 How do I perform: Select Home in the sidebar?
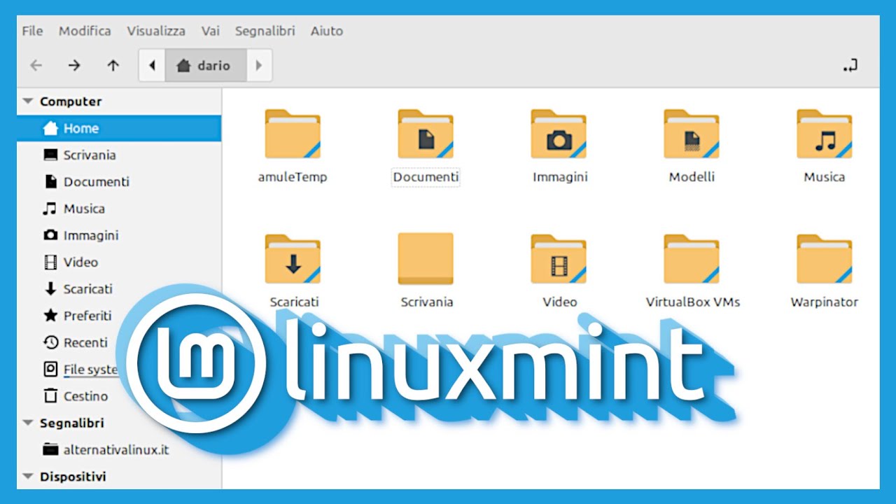pyautogui.click(x=119, y=128)
